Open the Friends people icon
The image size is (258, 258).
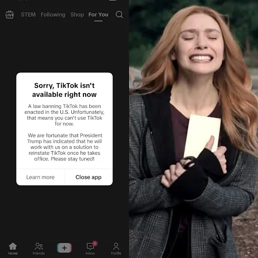tap(39, 246)
